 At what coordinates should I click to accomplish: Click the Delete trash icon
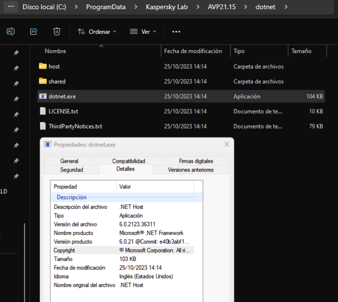(56, 31)
